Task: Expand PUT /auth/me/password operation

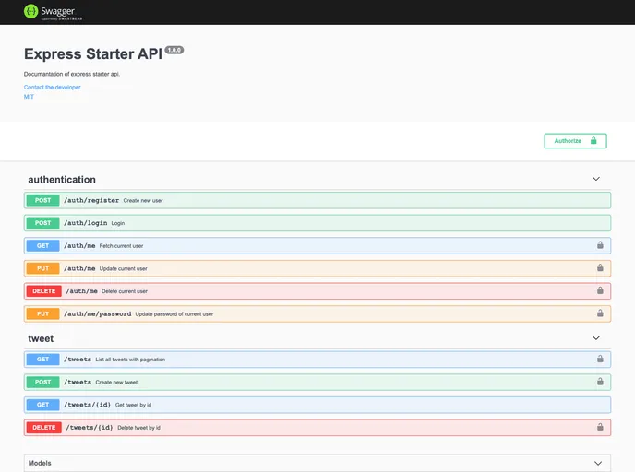Action: (317, 313)
